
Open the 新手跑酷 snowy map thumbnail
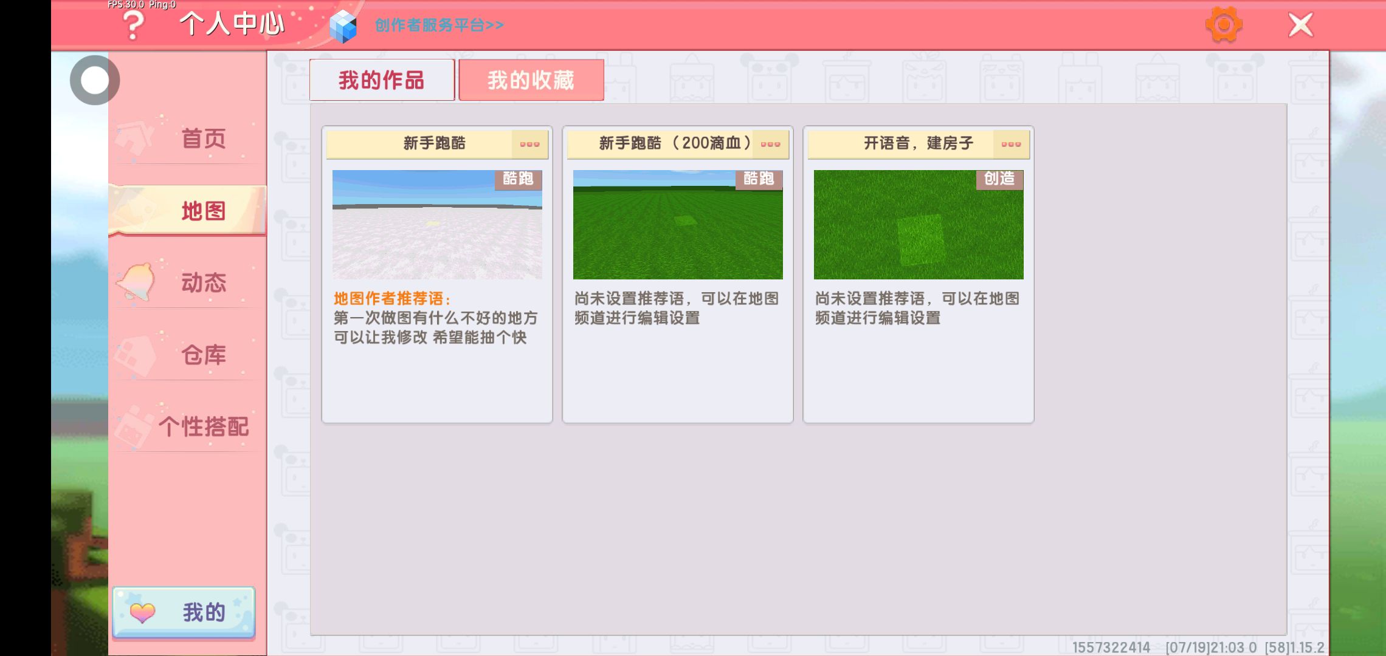437,225
